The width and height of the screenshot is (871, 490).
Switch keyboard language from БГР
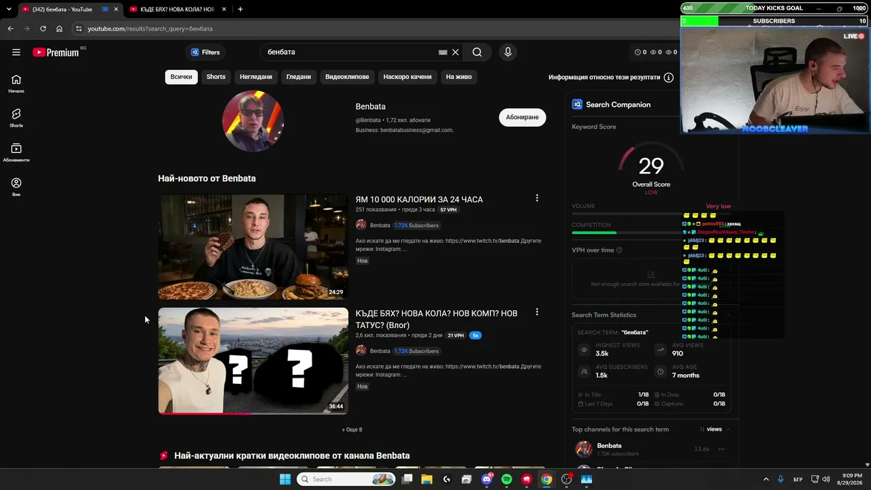[798, 479]
